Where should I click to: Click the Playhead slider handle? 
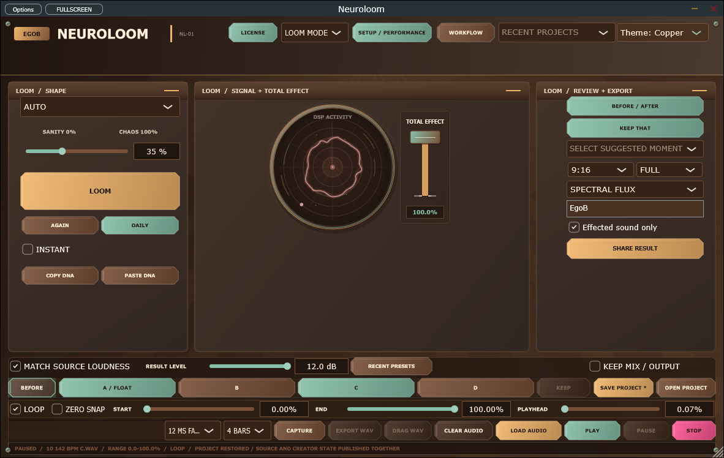[x=565, y=409]
